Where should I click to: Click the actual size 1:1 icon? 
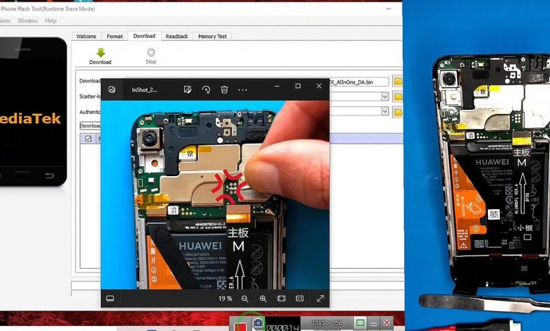(x=300, y=299)
